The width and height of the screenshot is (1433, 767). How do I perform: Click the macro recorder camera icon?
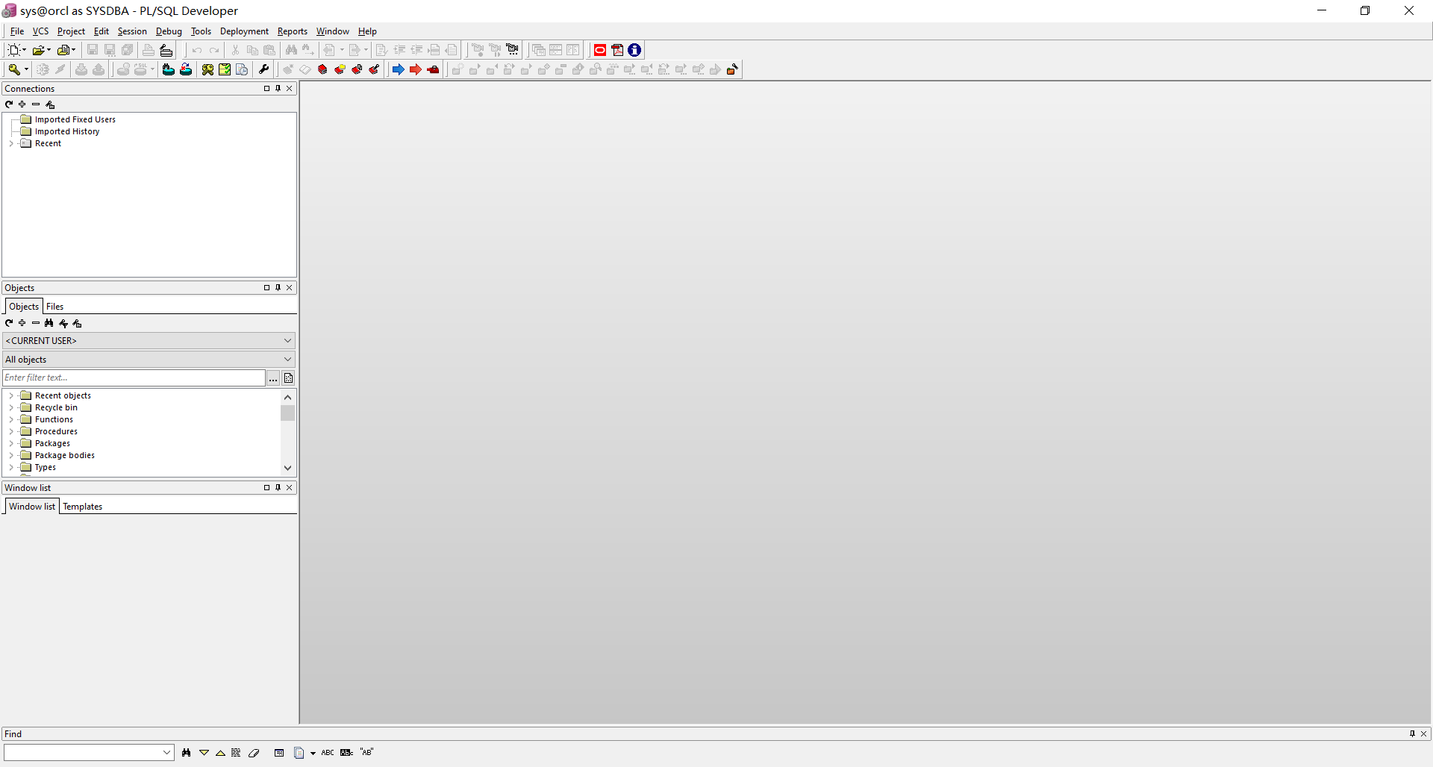coord(513,50)
